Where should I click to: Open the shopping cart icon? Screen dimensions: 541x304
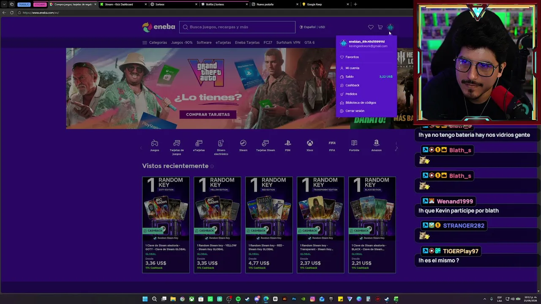click(x=380, y=27)
